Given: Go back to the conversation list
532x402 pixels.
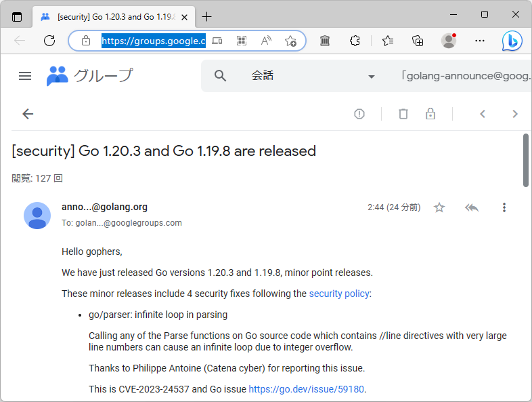Looking at the screenshot, I should 28,114.
